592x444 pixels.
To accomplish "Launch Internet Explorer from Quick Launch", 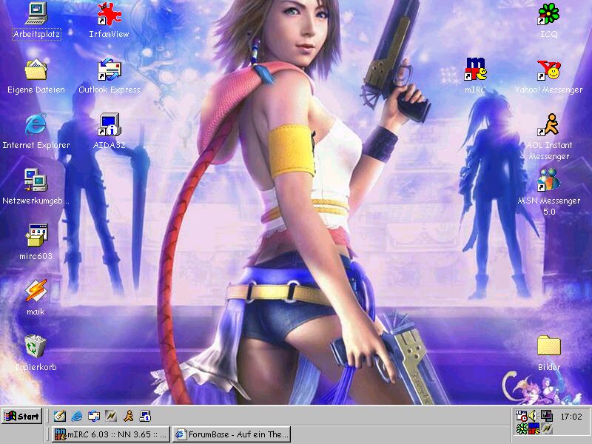I will [x=77, y=416].
